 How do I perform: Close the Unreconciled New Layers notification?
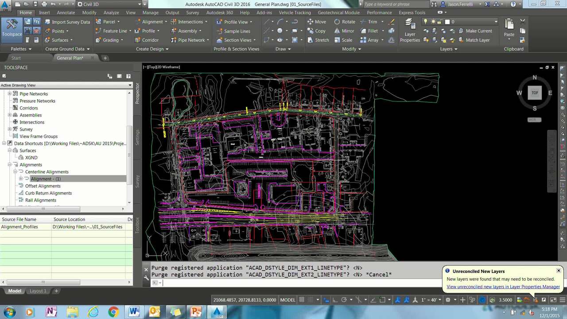tap(559, 271)
